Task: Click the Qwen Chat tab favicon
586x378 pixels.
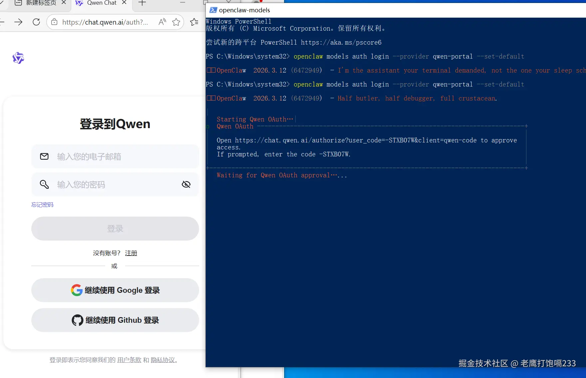Action: [79, 3]
